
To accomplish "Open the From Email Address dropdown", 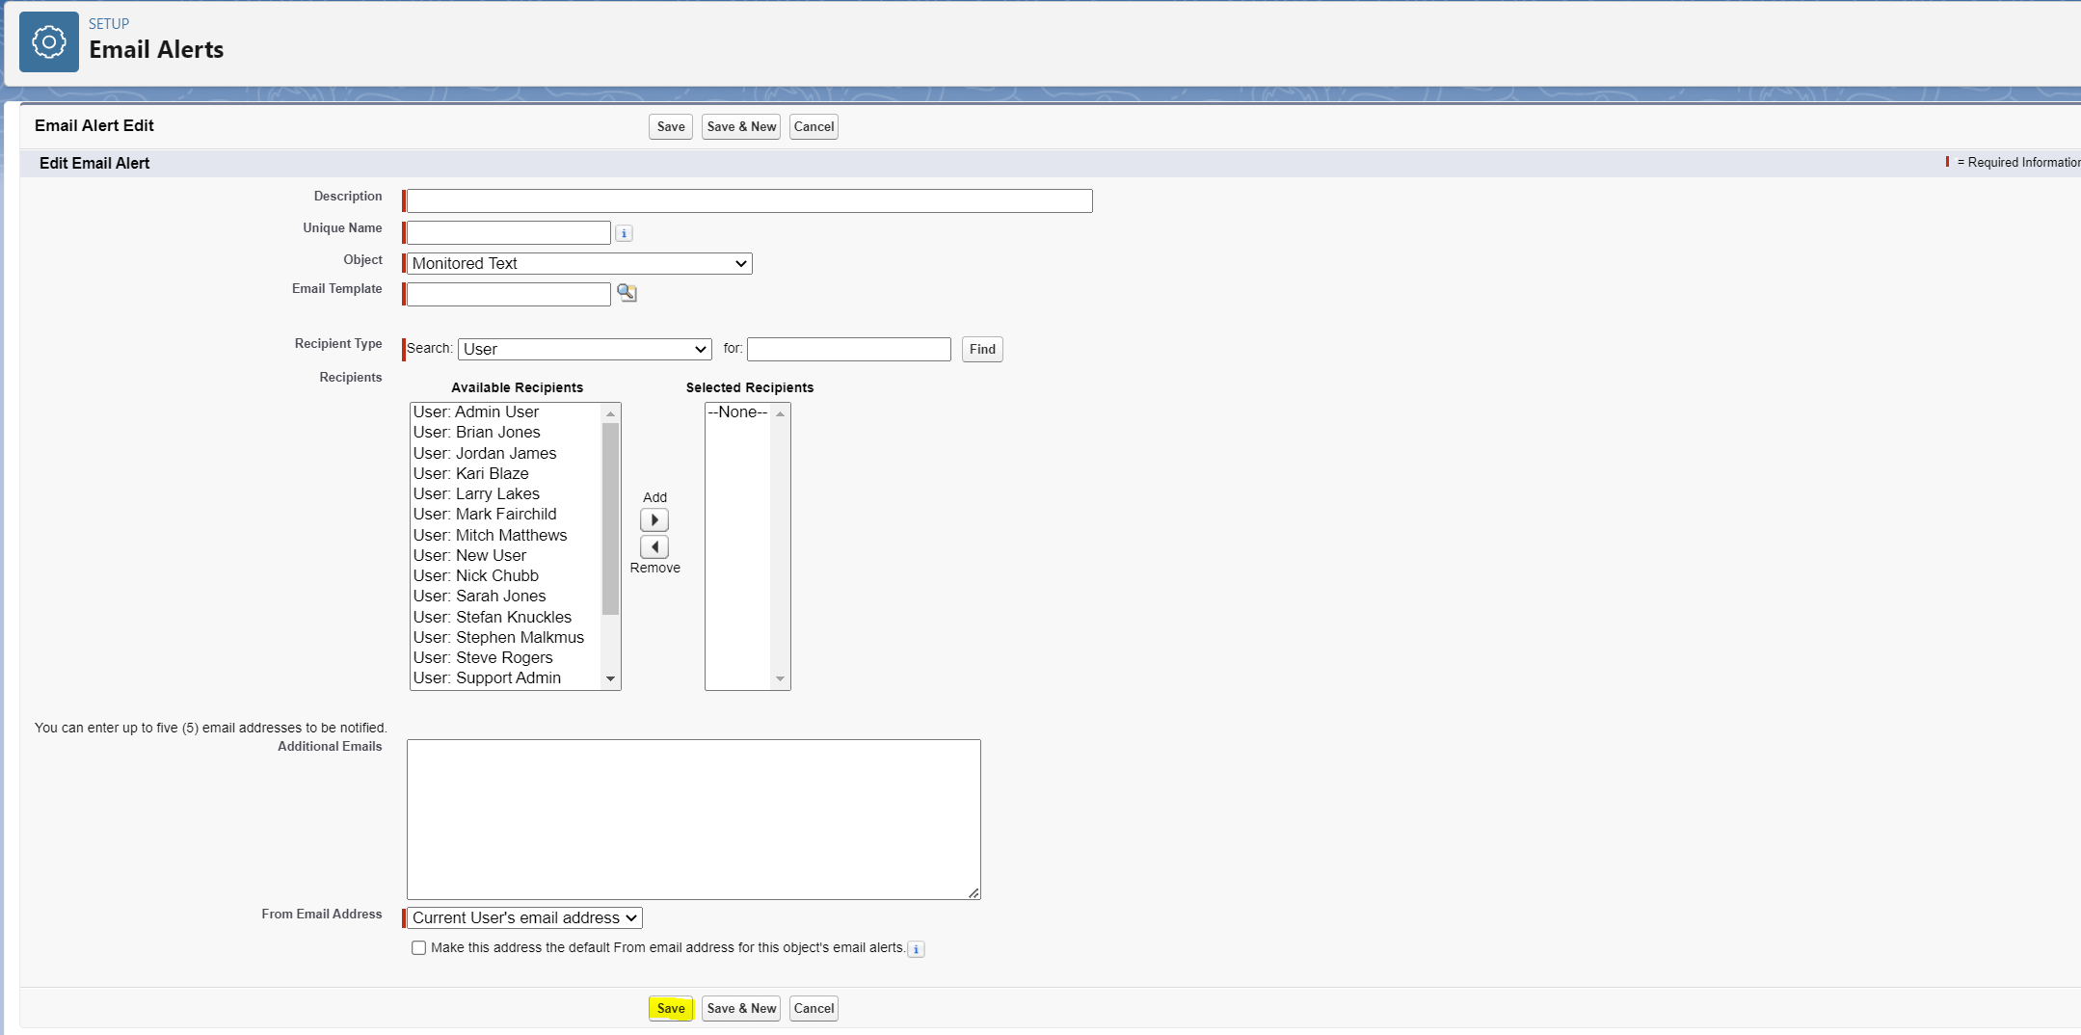I will (523, 918).
